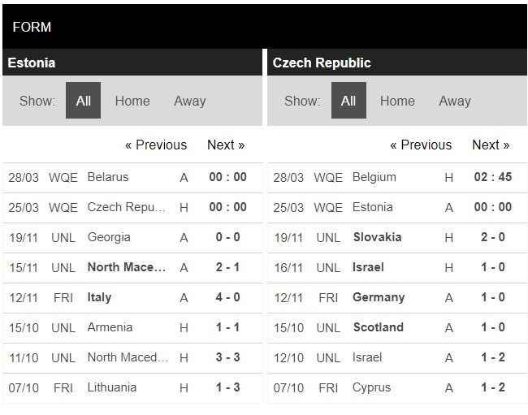
Task: Open Estonia match against Belarus
Action: pyautogui.click(x=108, y=177)
